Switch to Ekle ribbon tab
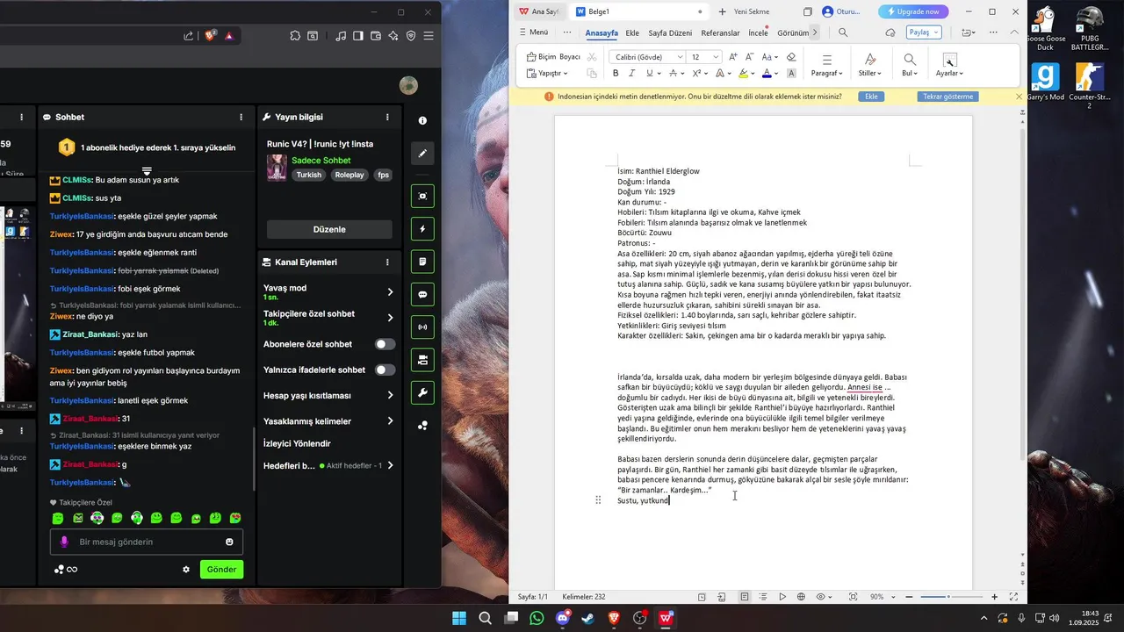 click(x=632, y=32)
